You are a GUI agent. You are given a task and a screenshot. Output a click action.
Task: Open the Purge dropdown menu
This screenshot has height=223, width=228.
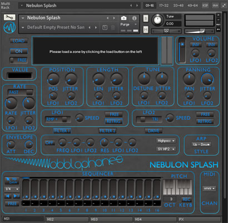[129, 25]
